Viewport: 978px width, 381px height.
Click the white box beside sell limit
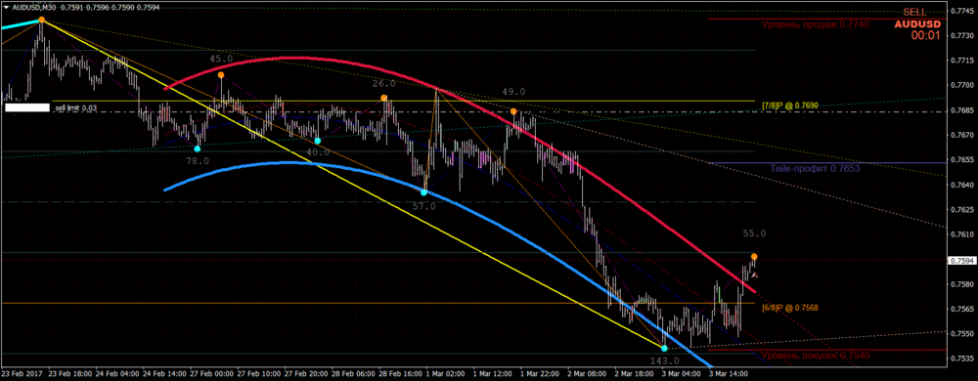pyautogui.click(x=26, y=107)
